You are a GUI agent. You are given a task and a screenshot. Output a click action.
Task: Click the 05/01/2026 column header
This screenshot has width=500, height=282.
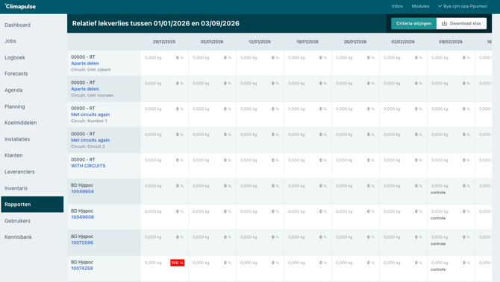click(212, 42)
